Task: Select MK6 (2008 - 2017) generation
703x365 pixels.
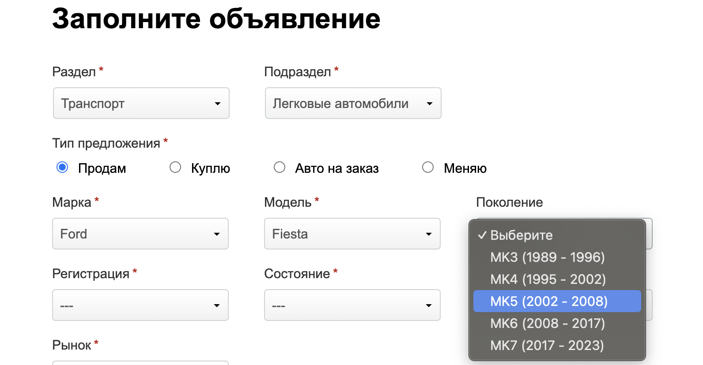Action: 557,323
